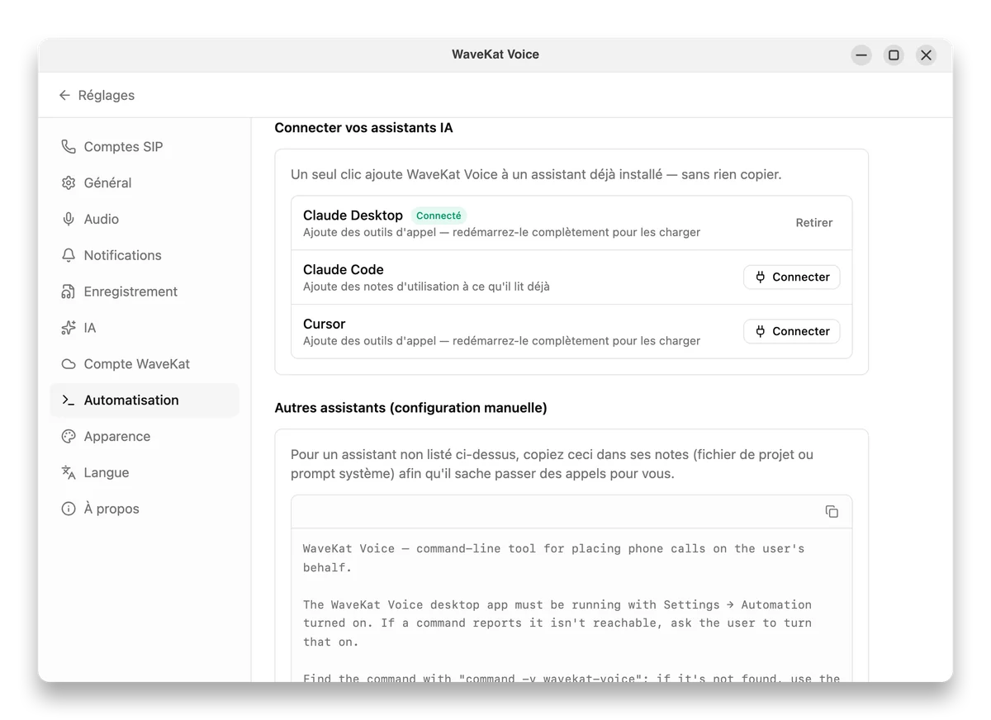Click the Claude Desktop assistant name
991x720 pixels.
353,216
